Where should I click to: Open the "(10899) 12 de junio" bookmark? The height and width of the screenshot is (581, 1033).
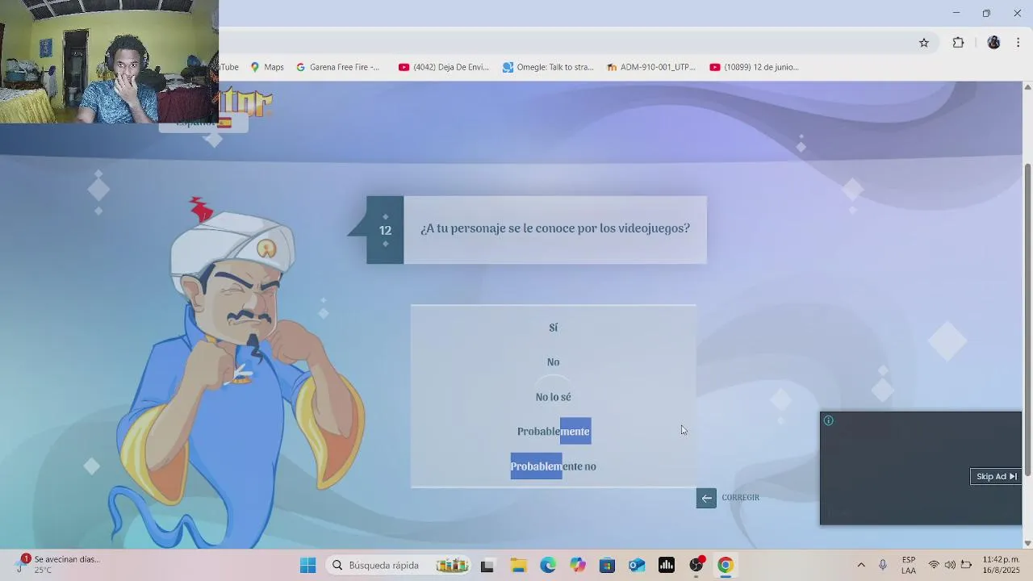point(754,67)
